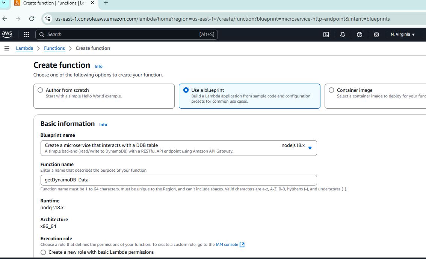Close the Create function browser tab
Image resolution: width=426 pixels, height=259 pixels.
click(x=92, y=3)
